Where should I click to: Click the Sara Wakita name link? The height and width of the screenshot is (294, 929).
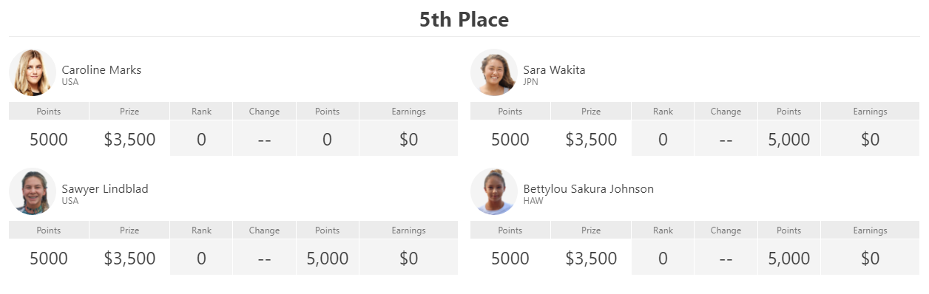(x=554, y=70)
